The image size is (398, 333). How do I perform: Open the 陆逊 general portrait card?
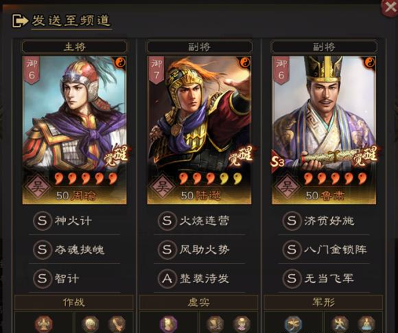199,130
